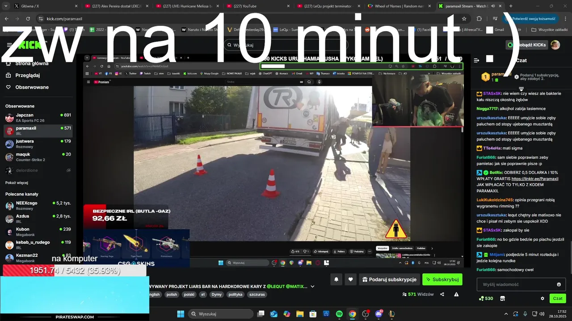572x321 pixels.
Task: Click the Kick Wyszukaj search box
Action: point(286,45)
